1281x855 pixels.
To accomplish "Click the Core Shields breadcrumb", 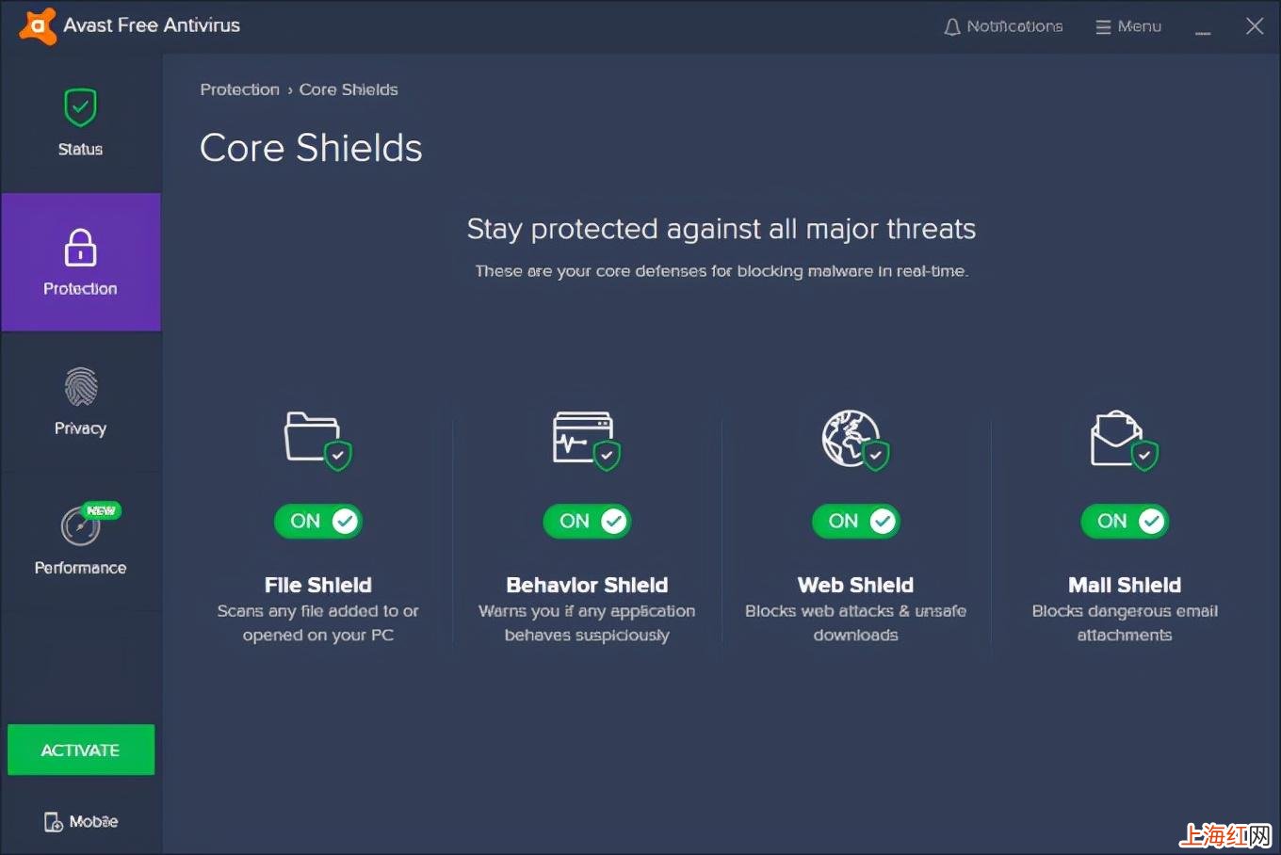I will [349, 89].
